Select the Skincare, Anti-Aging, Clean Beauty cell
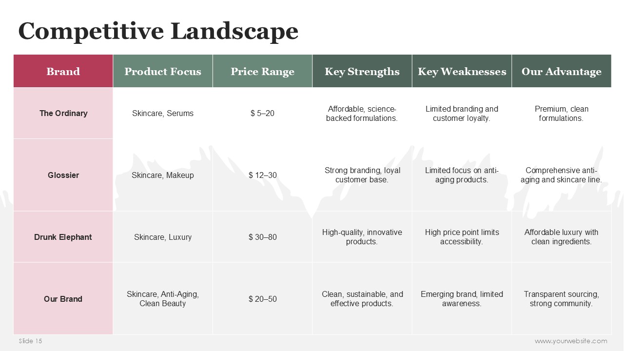Image resolution: width=624 pixels, height=351 pixels. pos(163,298)
